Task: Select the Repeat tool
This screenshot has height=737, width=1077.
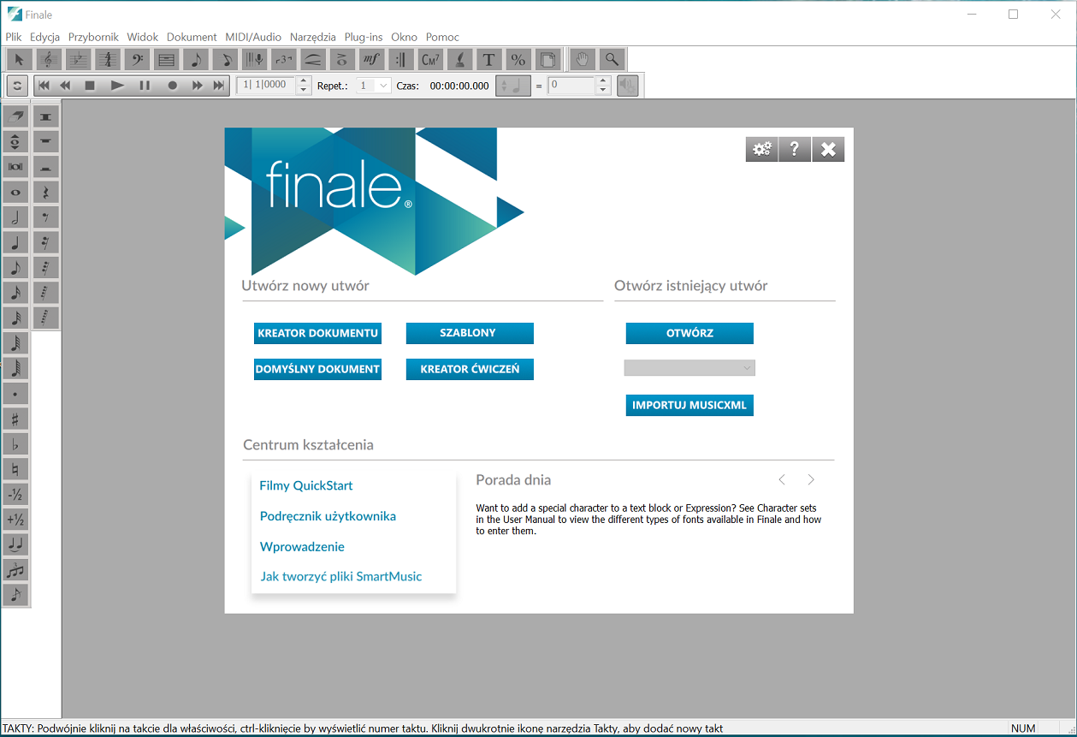Action: tap(400, 59)
